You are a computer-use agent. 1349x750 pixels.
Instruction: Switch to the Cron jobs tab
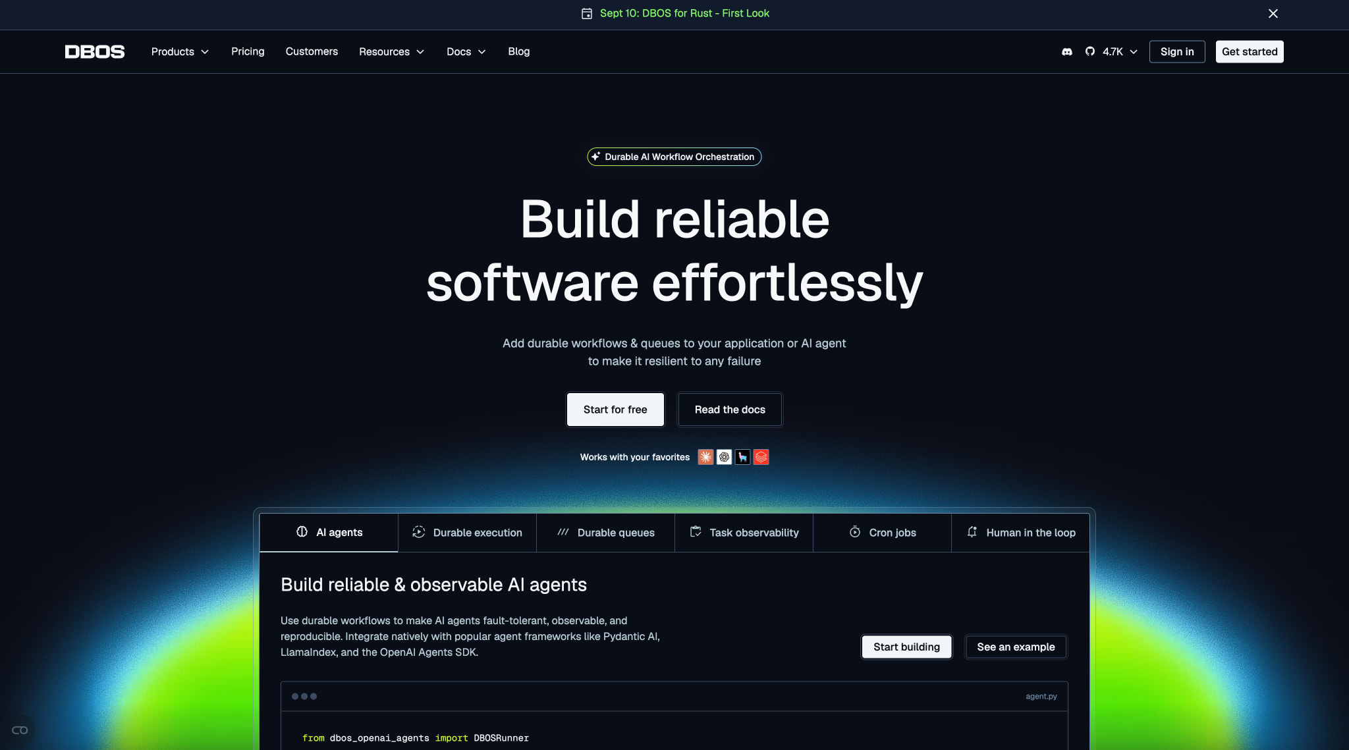(882, 532)
